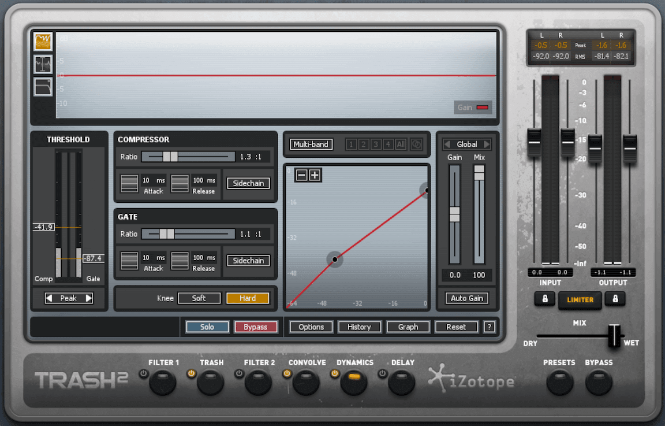The image size is (665, 426).
Task: Toggle the Convolve power button
Action: 287,374
